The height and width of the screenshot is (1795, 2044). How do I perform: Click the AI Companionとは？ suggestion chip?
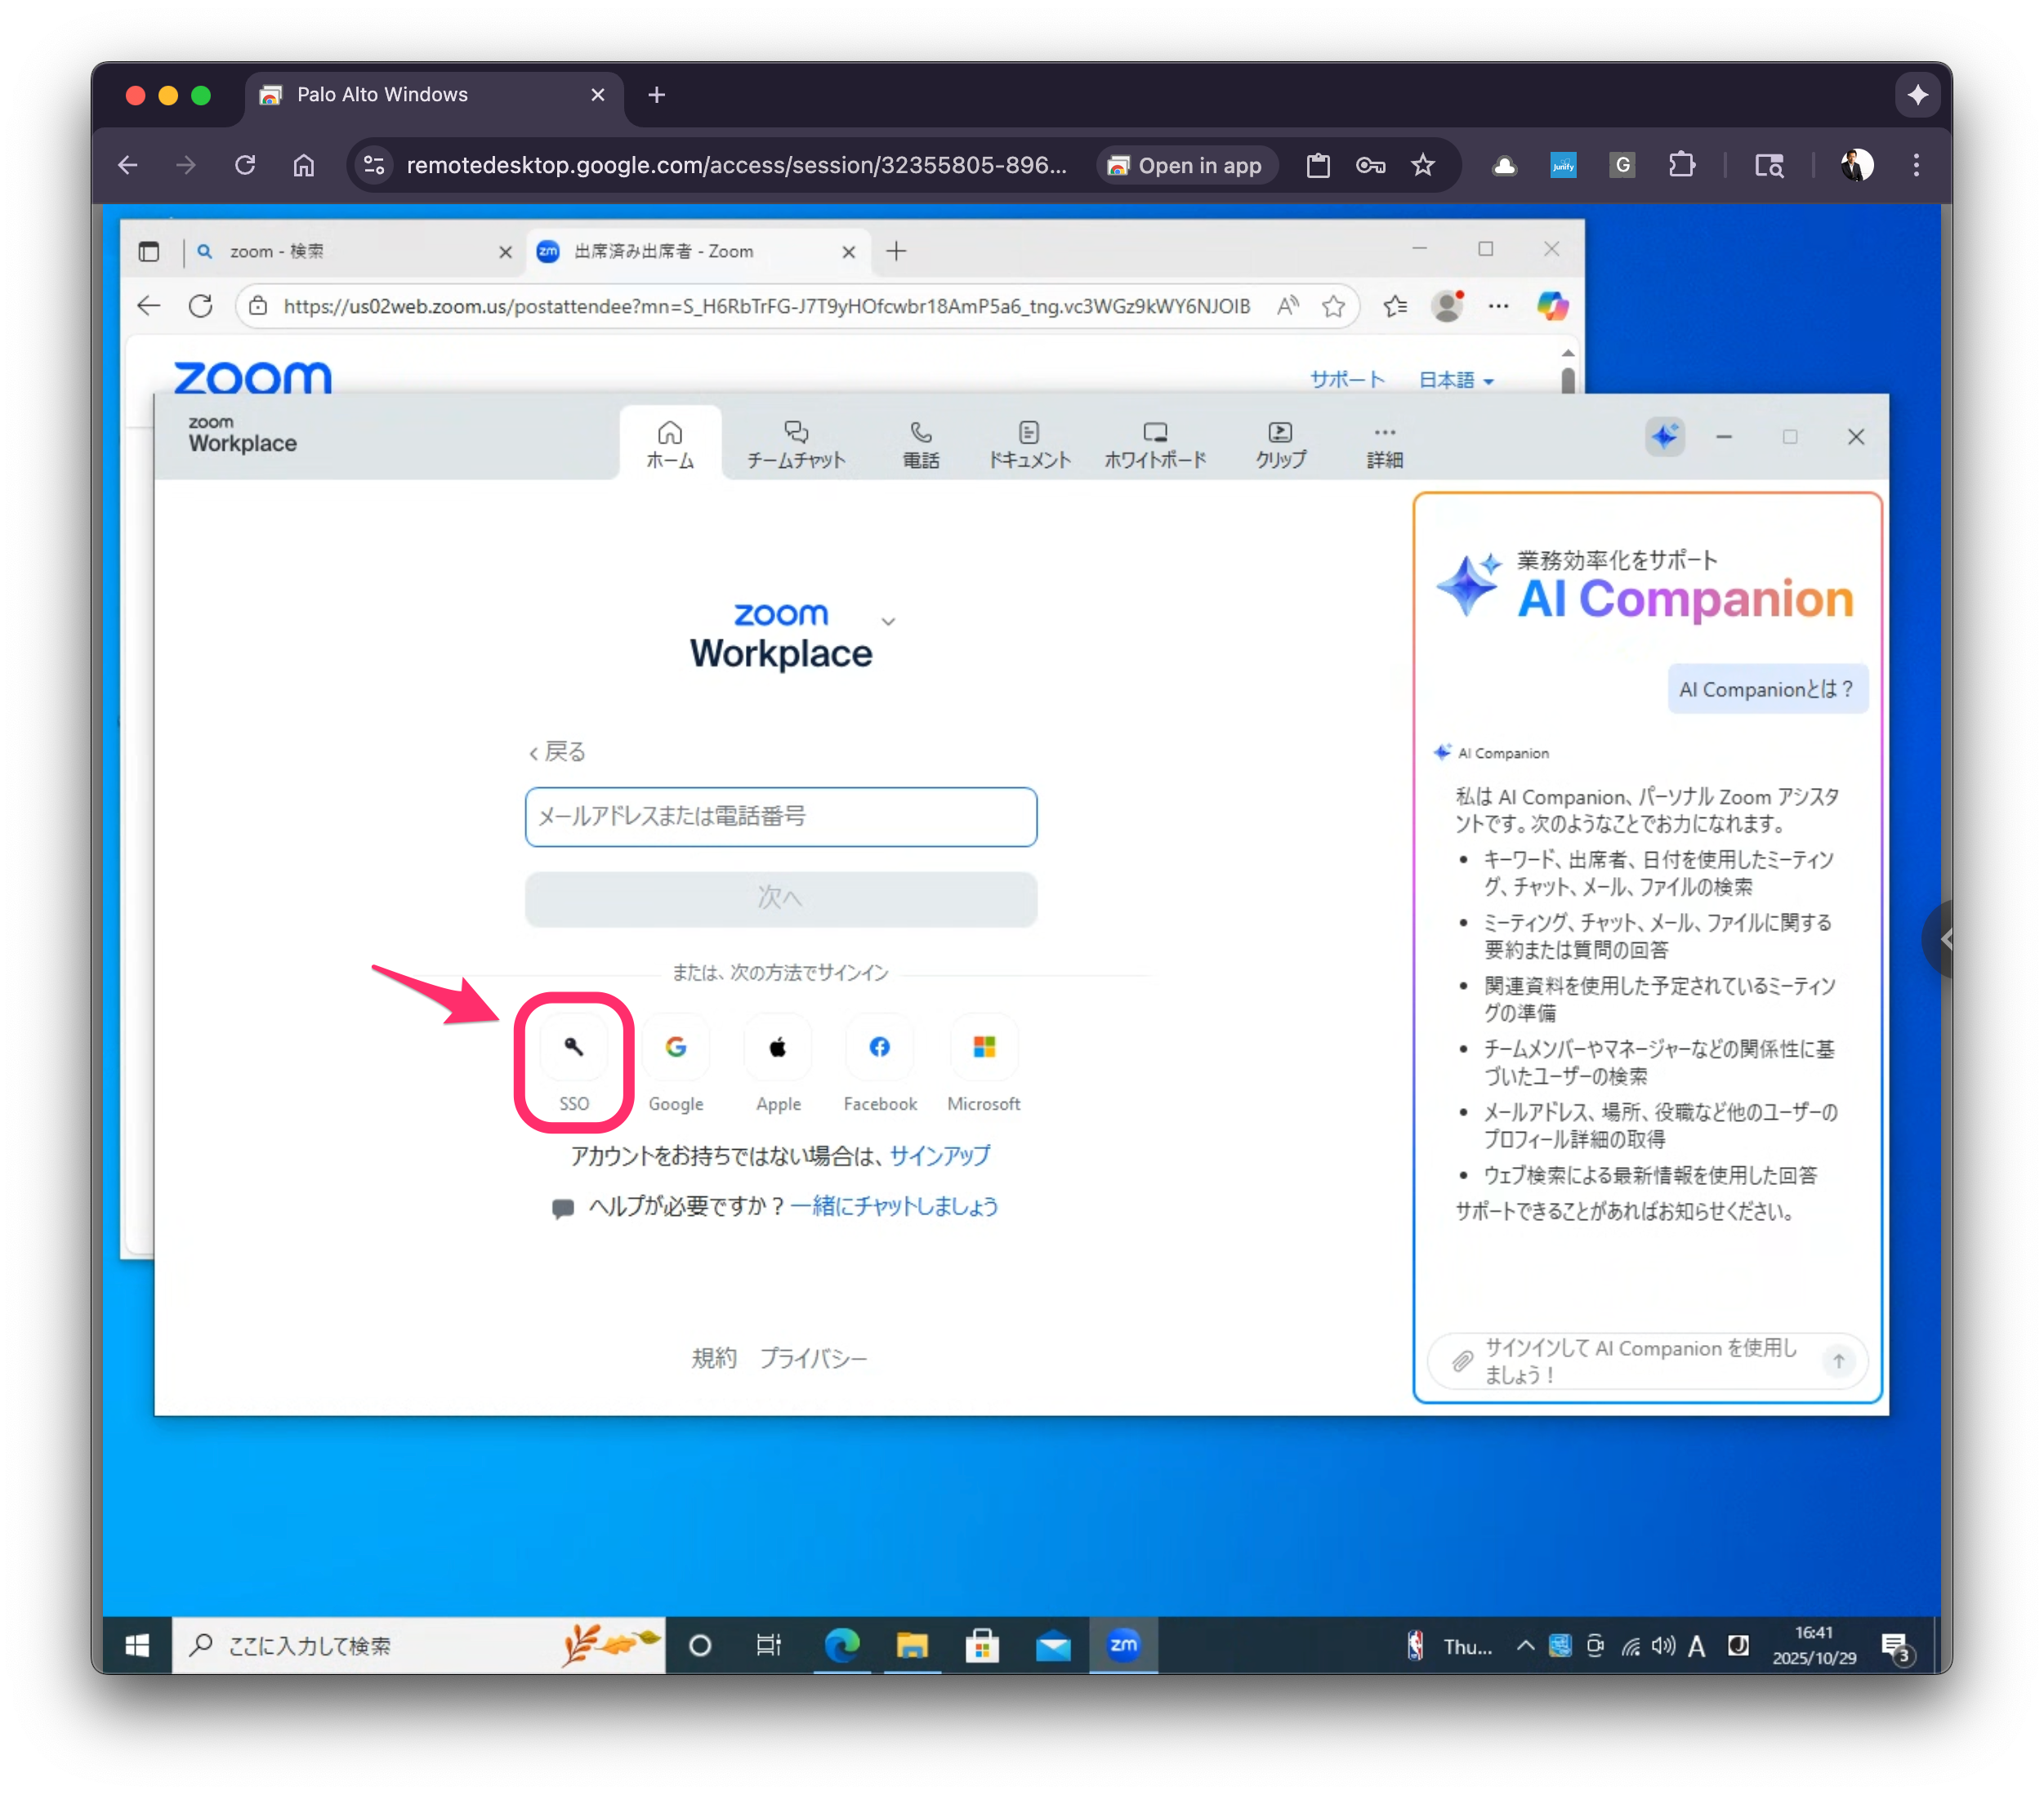[1766, 688]
